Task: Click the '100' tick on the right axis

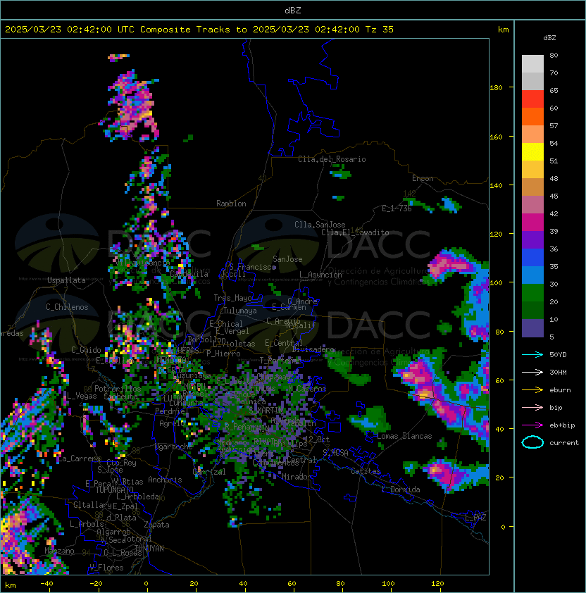Action: [x=496, y=283]
